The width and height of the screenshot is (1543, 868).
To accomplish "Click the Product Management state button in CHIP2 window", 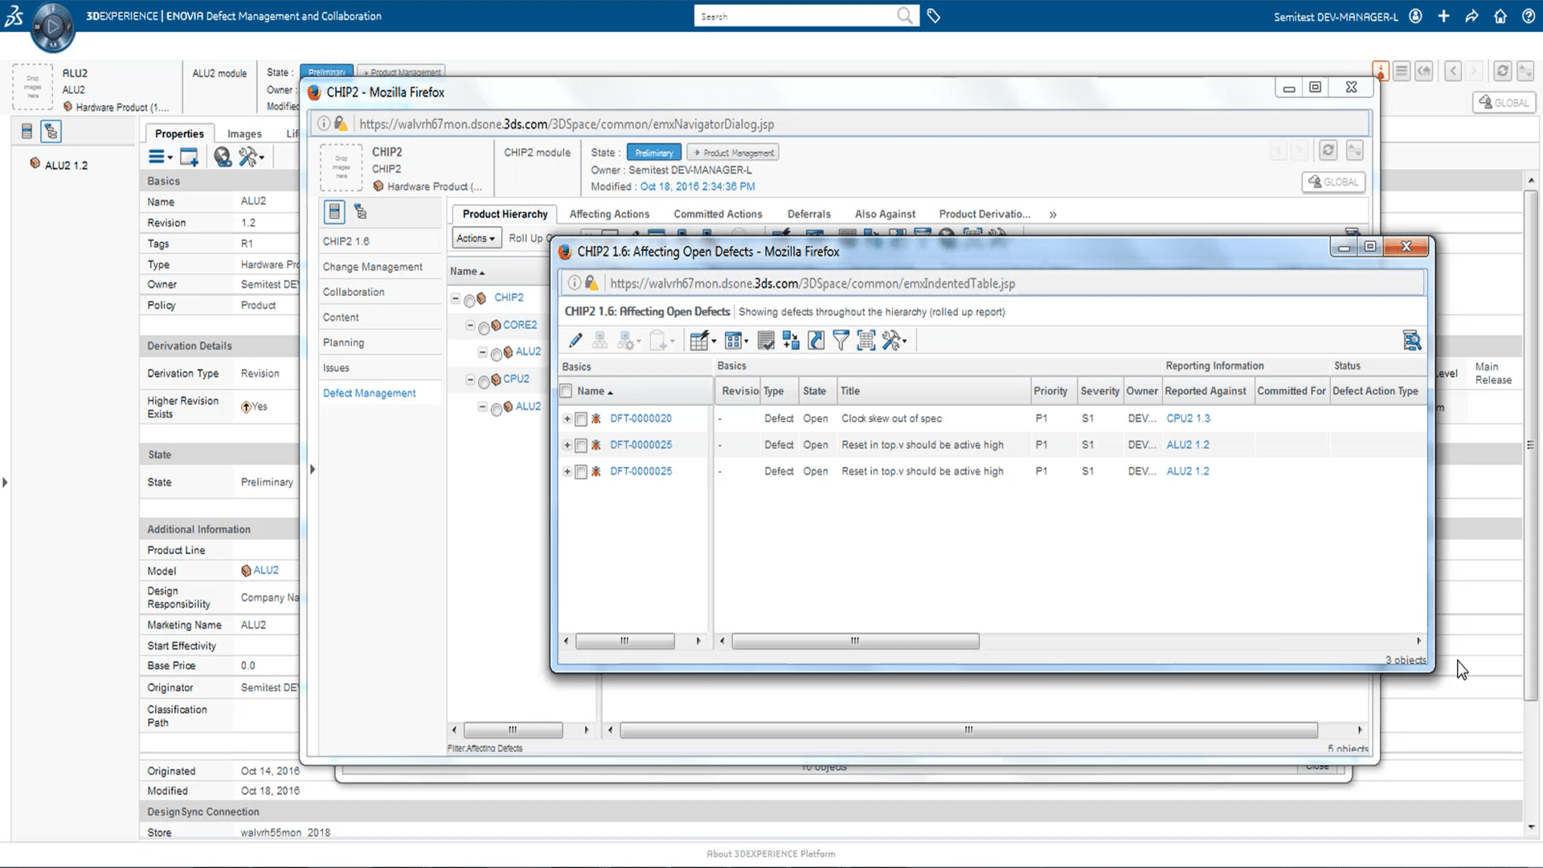I will click(733, 153).
